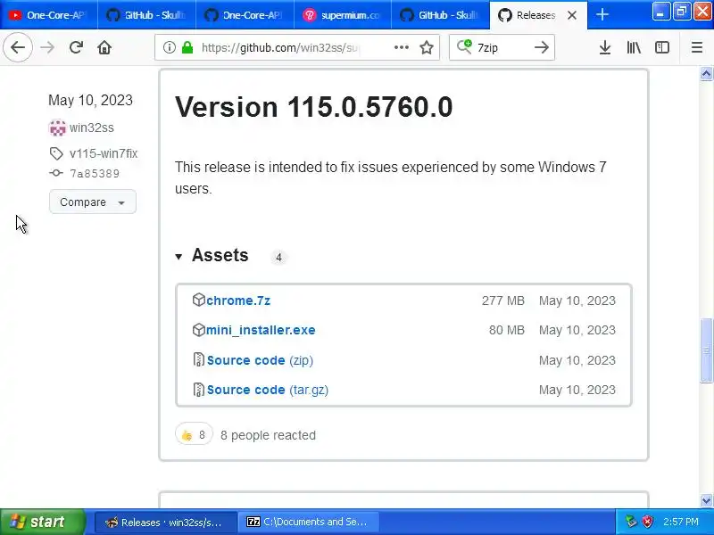Screen dimensions: 714x535
Task: Switch to the 7-Zip C:\Documents taskbar window
Action: [307, 522]
